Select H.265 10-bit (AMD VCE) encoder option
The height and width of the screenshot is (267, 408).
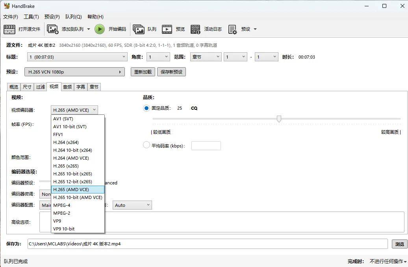tap(78, 197)
